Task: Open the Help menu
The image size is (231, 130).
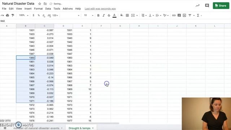Action: tap(78, 9)
